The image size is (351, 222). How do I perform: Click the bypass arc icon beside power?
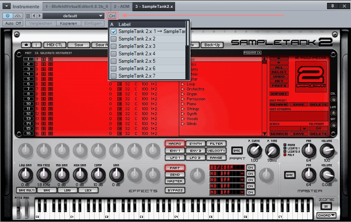click(18, 16)
